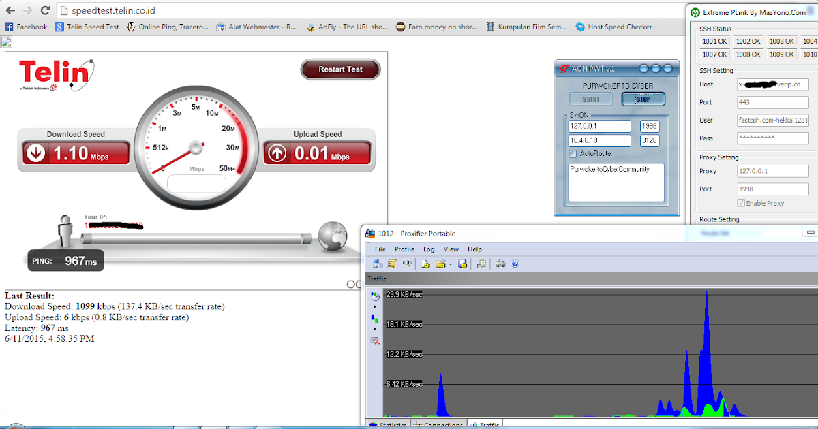The height and width of the screenshot is (429, 818).
Task: Open the Help menu in Proxifier
Action: point(474,249)
